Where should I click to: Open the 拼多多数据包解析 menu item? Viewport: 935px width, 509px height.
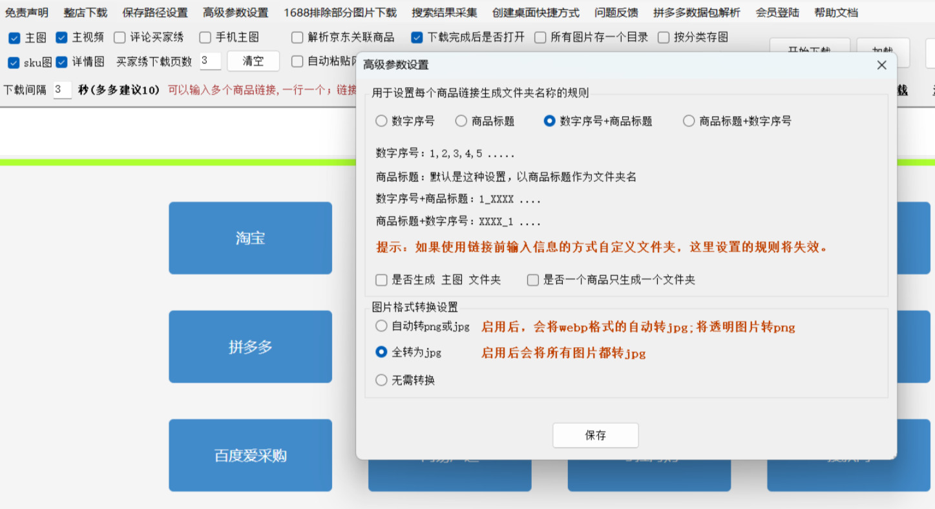(697, 12)
